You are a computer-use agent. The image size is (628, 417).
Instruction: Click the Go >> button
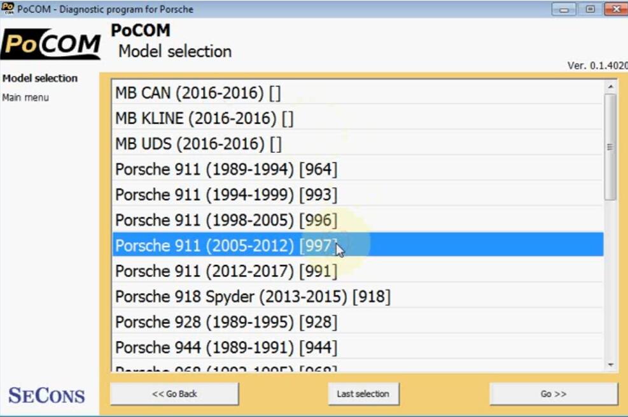[x=554, y=394]
